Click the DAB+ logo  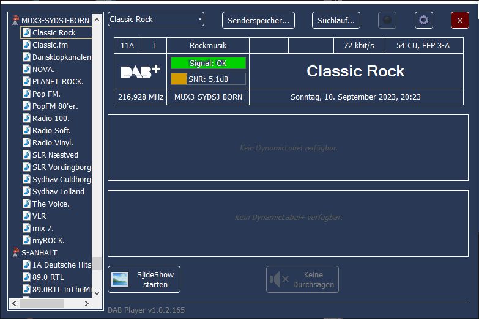pyautogui.click(x=140, y=71)
